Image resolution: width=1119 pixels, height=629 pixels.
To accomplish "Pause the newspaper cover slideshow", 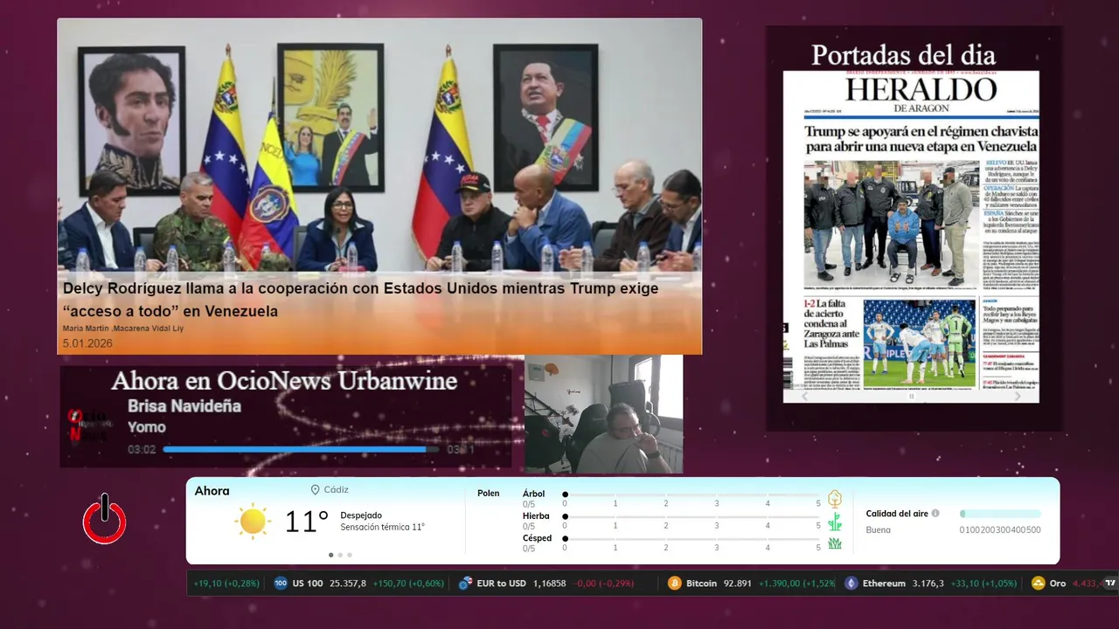I will [x=911, y=396].
